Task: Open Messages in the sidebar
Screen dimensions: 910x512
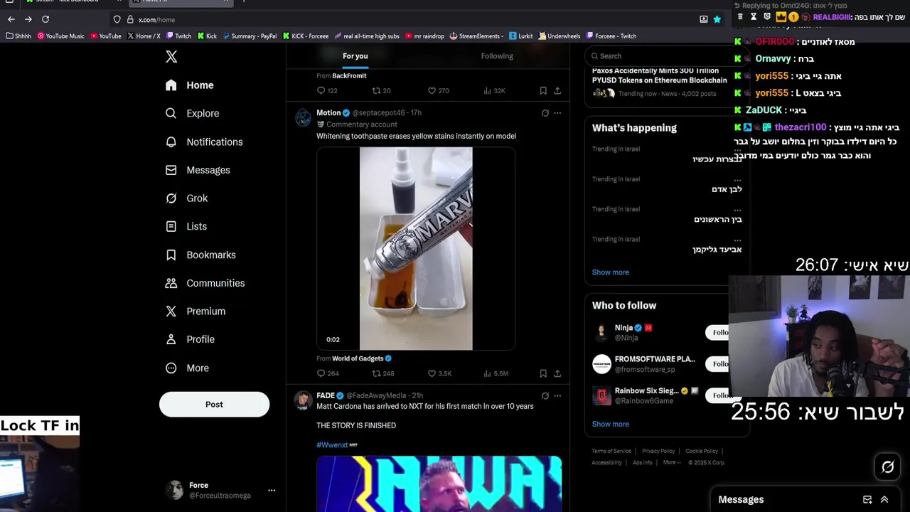Action: [198, 170]
